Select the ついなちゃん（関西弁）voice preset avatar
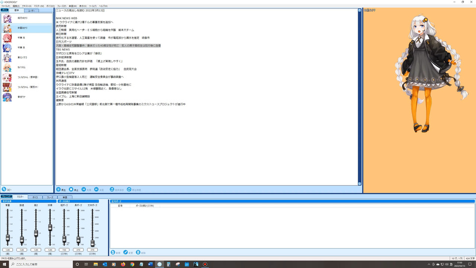This screenshot has height=268, width=476. tap(7, 87)
